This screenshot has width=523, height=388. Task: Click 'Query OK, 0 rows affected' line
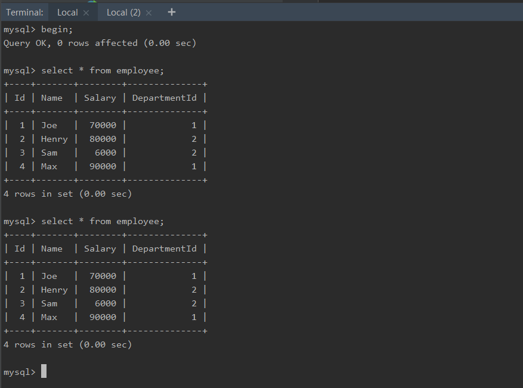(x=100, y=43)
